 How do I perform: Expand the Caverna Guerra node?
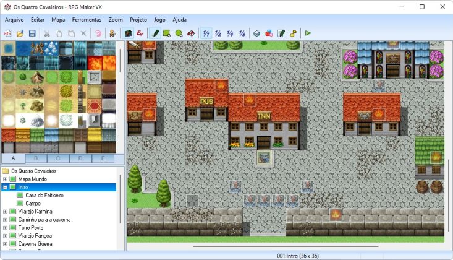point(5,244)
